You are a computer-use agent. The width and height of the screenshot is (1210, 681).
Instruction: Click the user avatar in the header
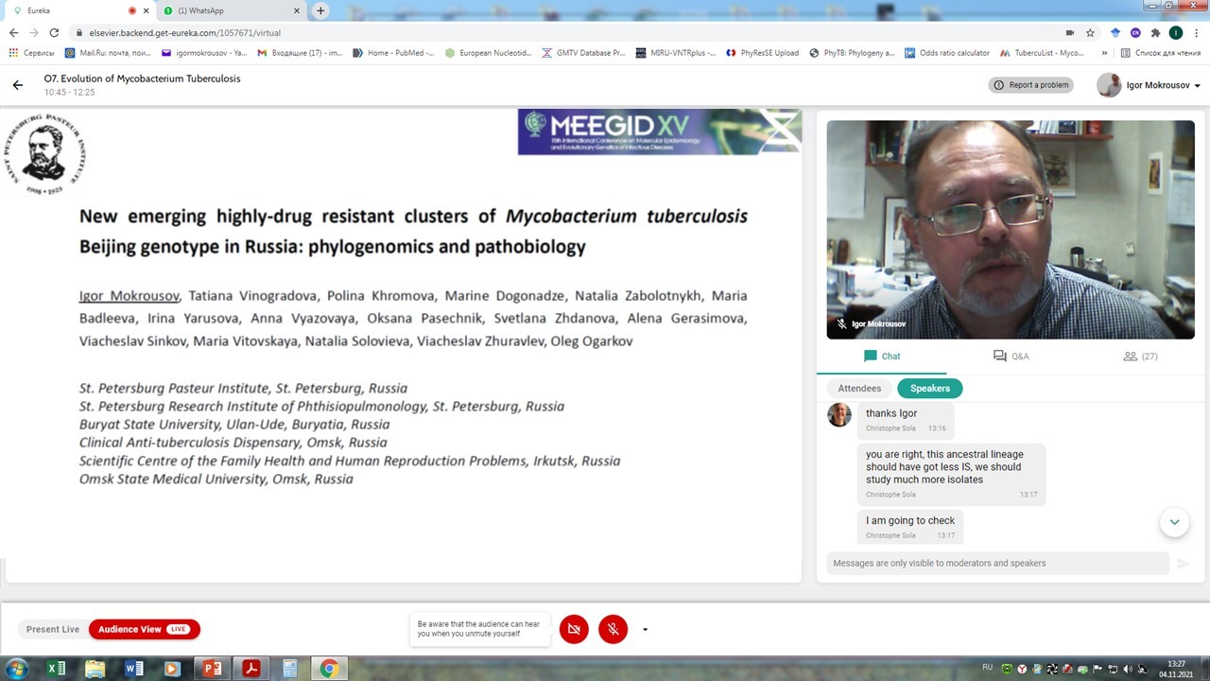1109,85
